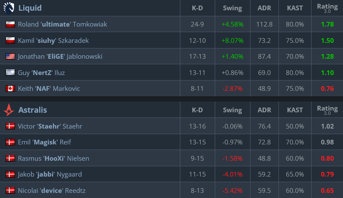Sort Liquid table by ADR column
The width and height of the screenshot is (343, 198).
click(x=264, y=8)
